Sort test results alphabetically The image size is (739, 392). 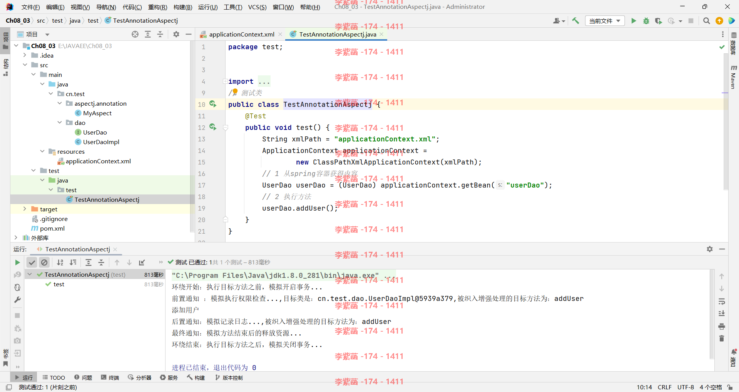60,262
